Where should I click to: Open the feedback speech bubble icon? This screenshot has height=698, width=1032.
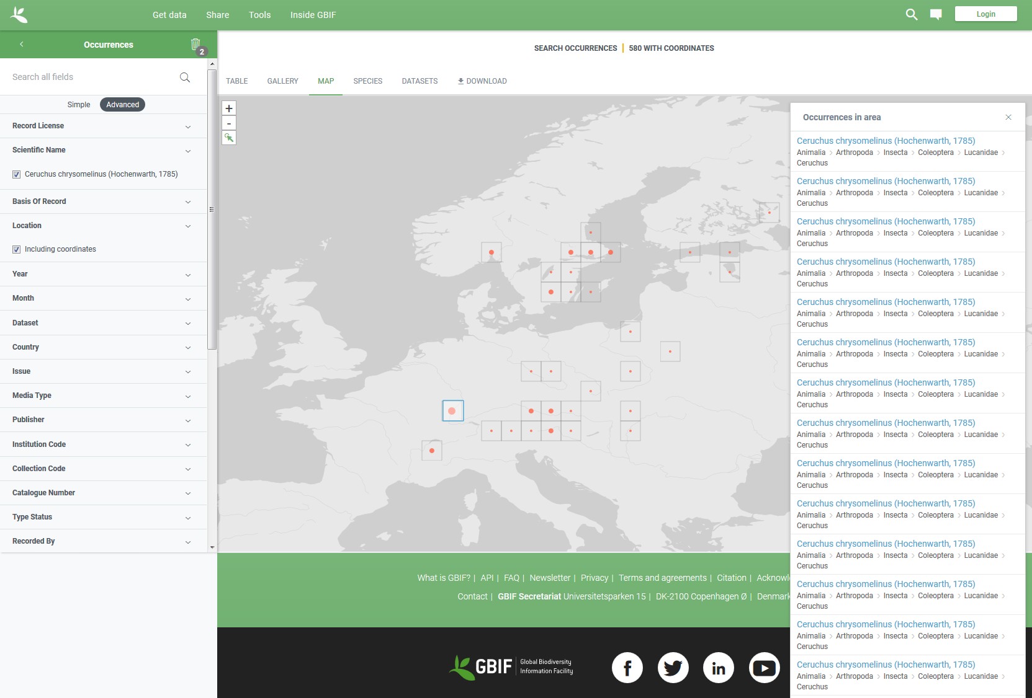[x=936, y=14]
